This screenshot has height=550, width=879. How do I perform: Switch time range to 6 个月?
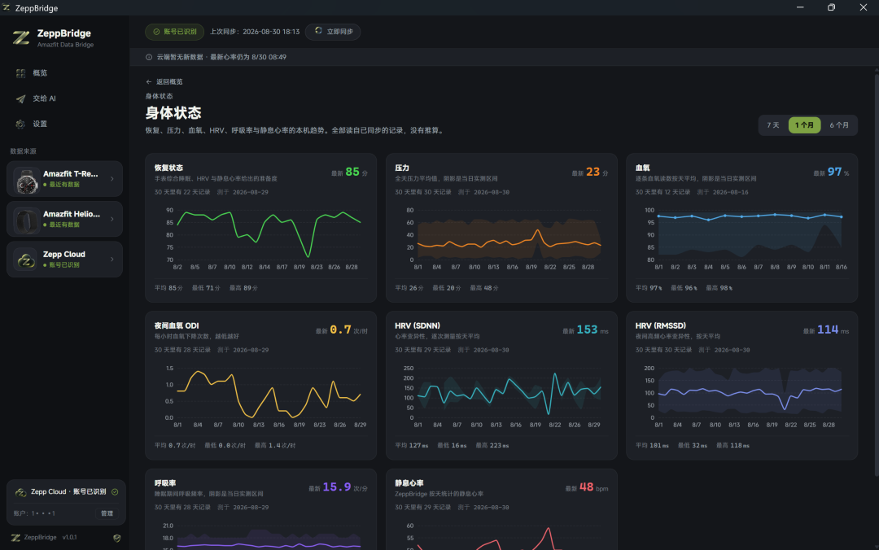tap(839, 125)
